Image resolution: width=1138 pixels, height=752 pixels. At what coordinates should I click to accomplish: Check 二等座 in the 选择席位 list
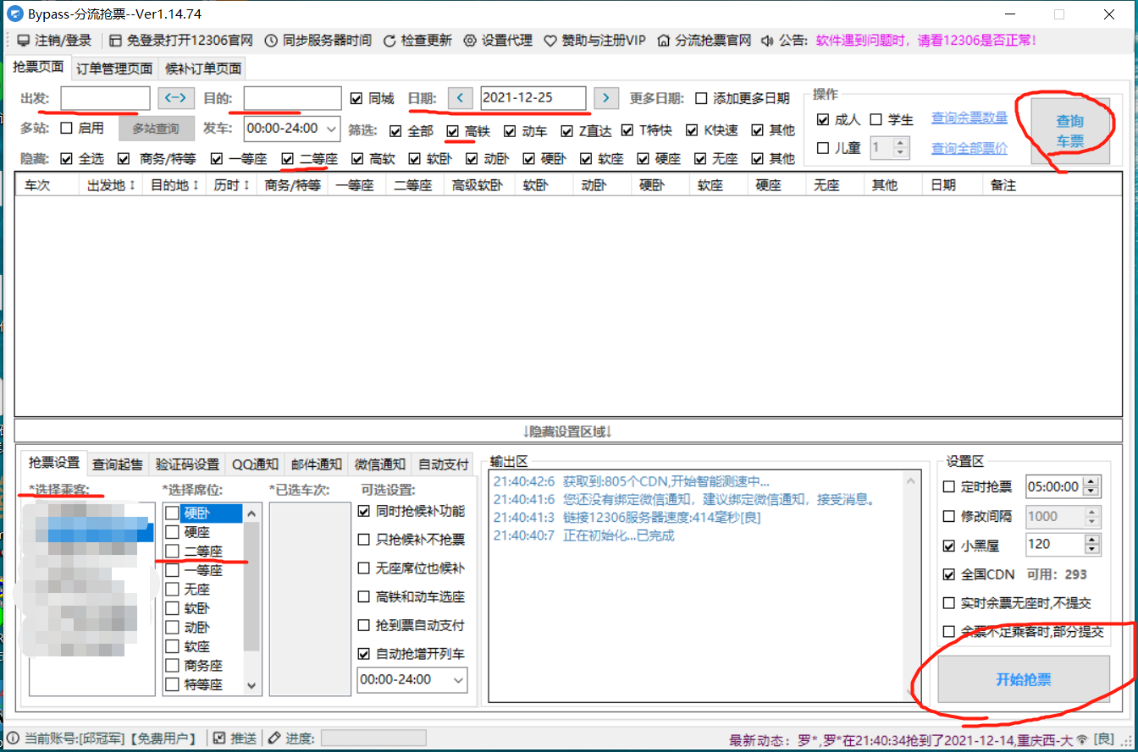(x=172, y=552)
